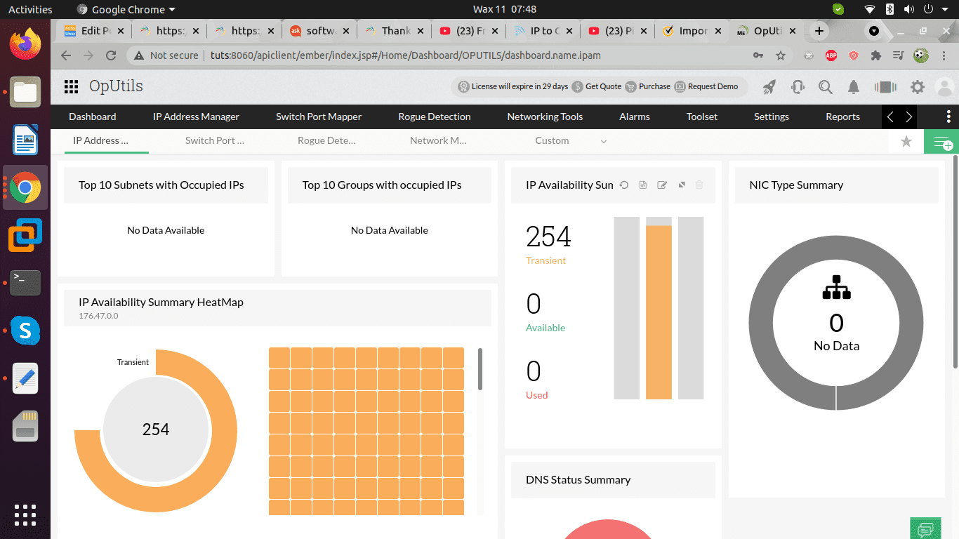The height and width of the screenshot is (539, 959).
Task: Open the user profile avatar
Action: point(946,87)
